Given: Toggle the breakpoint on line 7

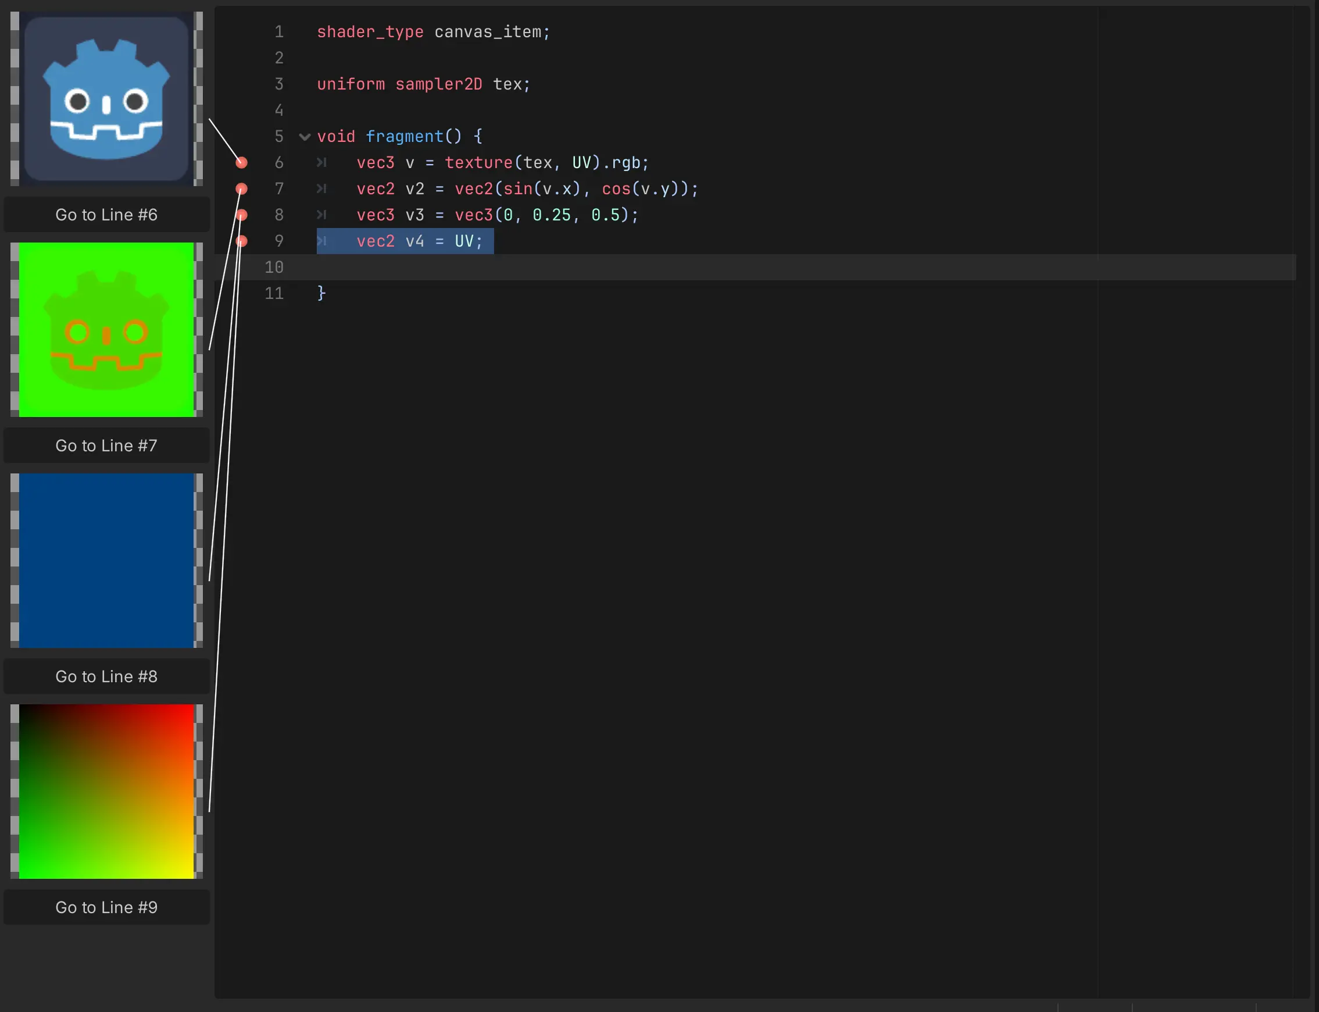Looking at the screenshot, I should pos(241,188).
